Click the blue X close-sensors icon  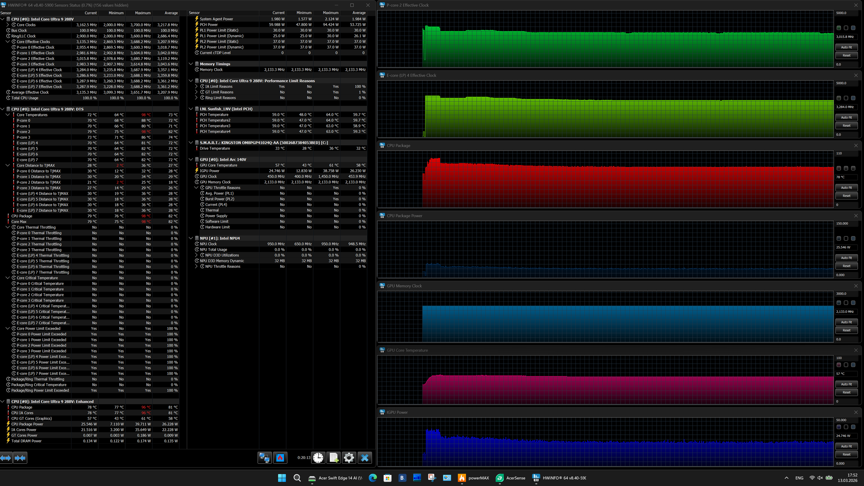tap(365, 458)
